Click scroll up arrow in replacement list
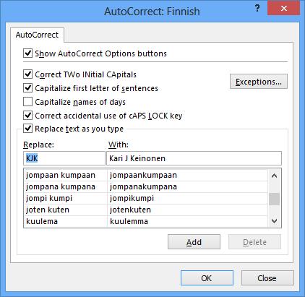Image resolution: width=305 pixels, height=297 pixels. (274, 176)
